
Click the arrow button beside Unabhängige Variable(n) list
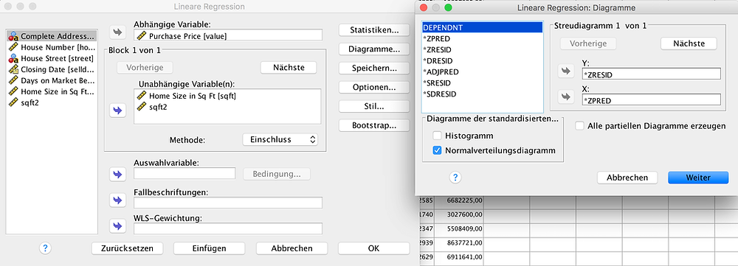click(x=117, y=111)
